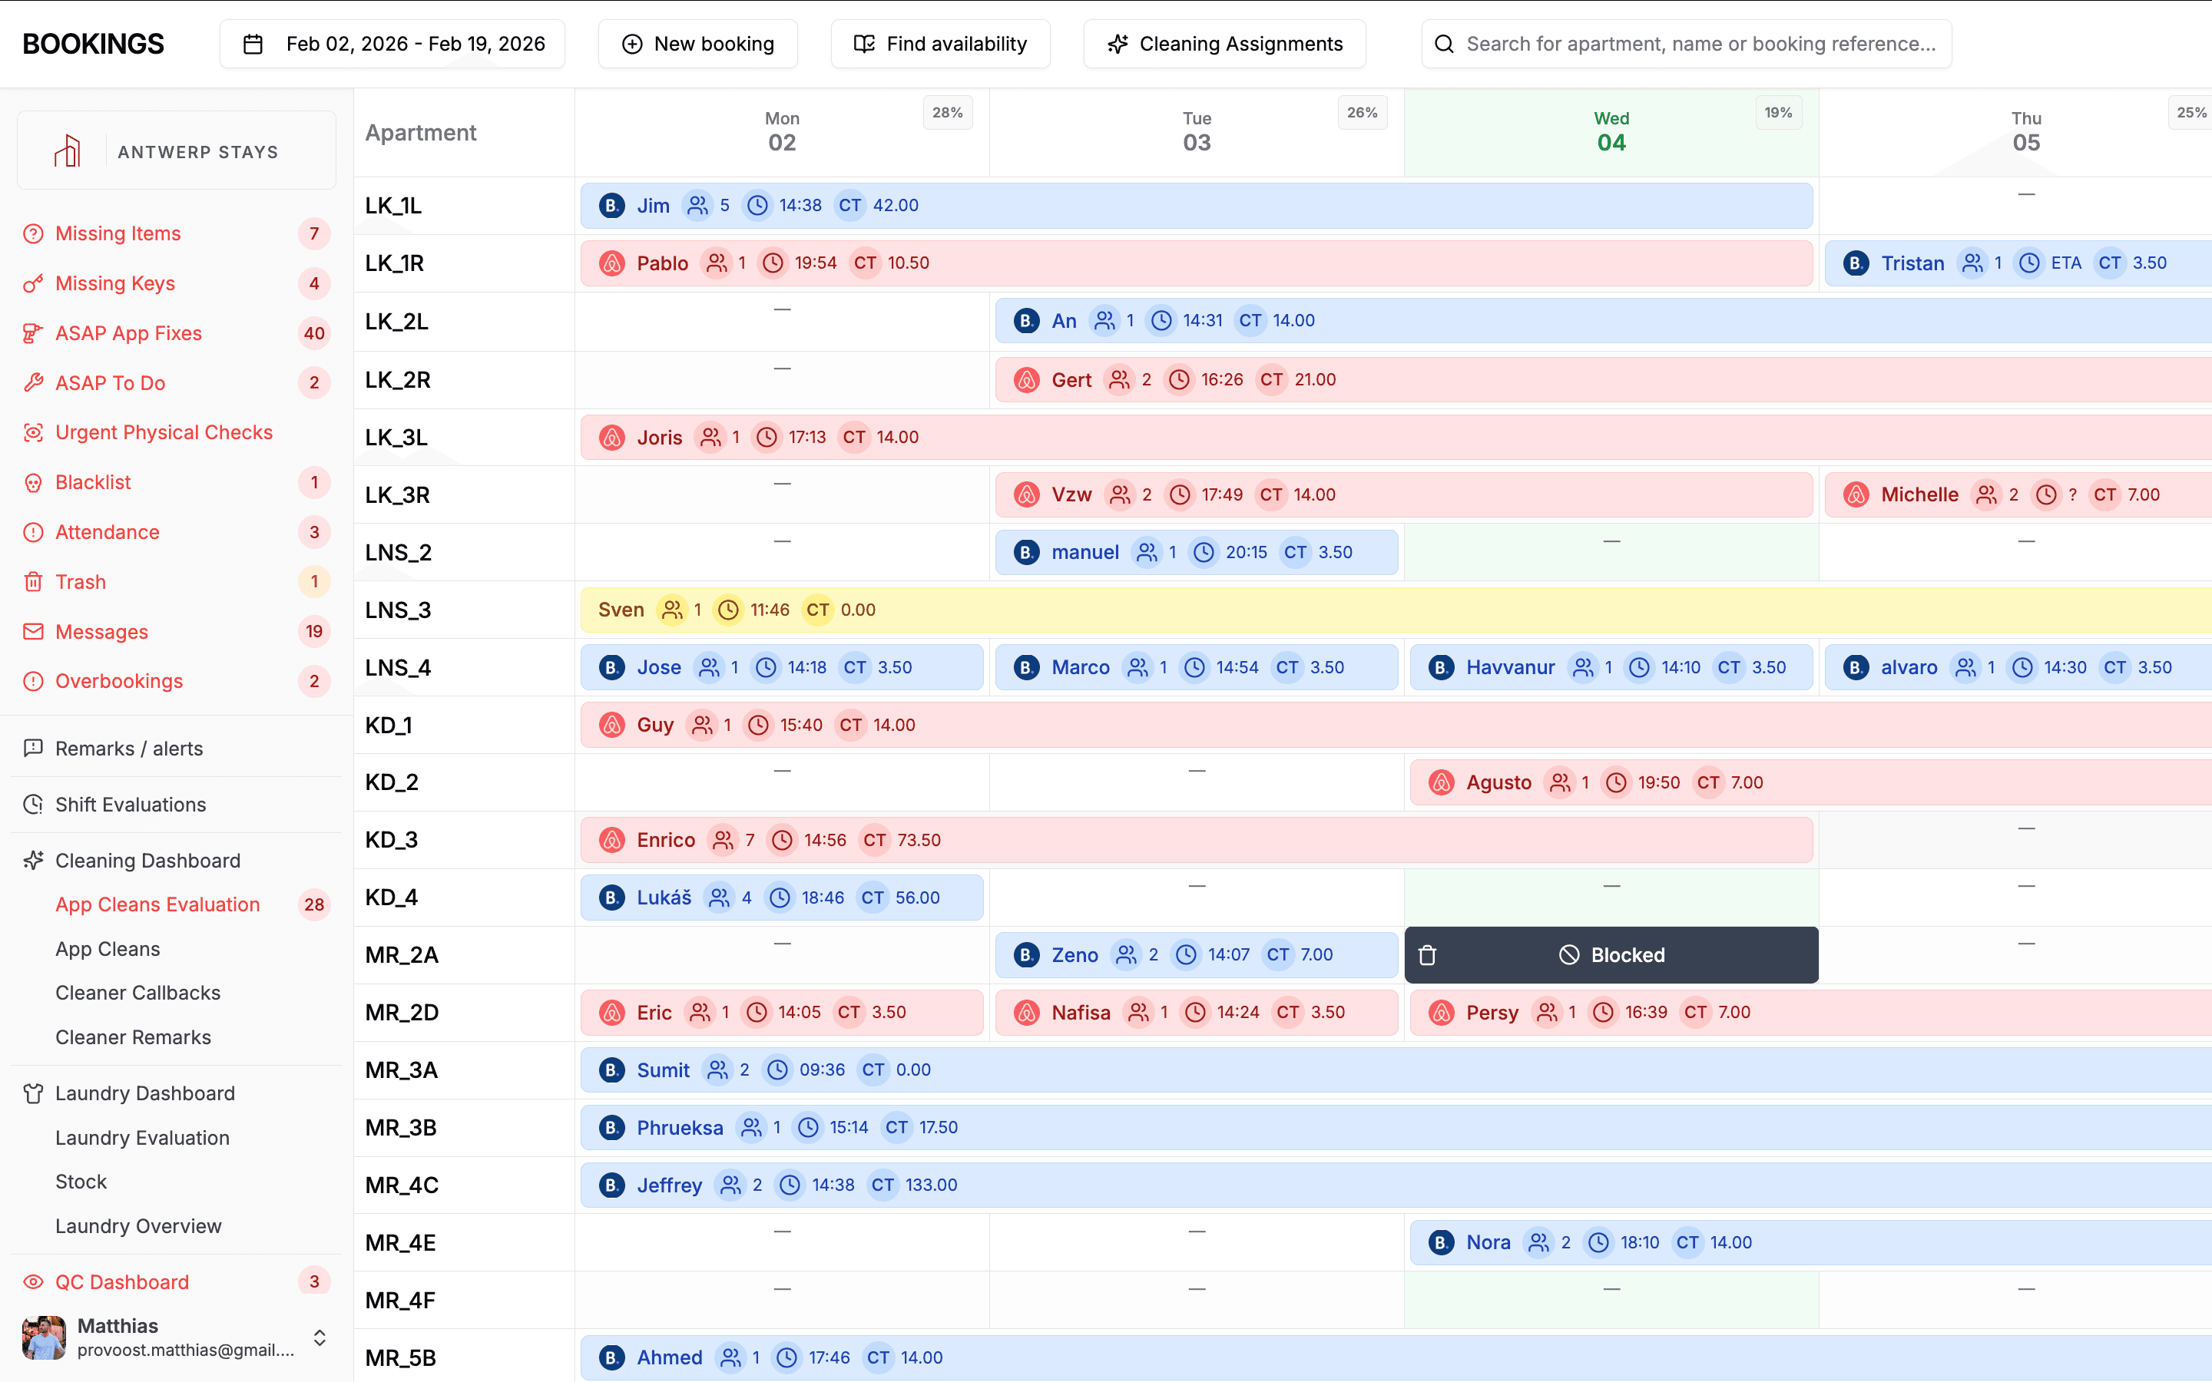Click the Booking.com icon on Jim's booking

pyautogui.click(x=611, y=206)
